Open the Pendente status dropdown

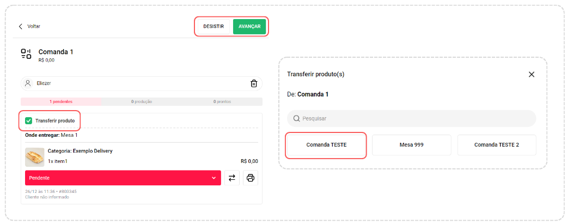click(123, 178)
